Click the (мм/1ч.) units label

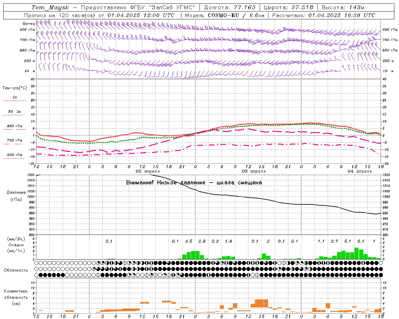tap(16, 251)
